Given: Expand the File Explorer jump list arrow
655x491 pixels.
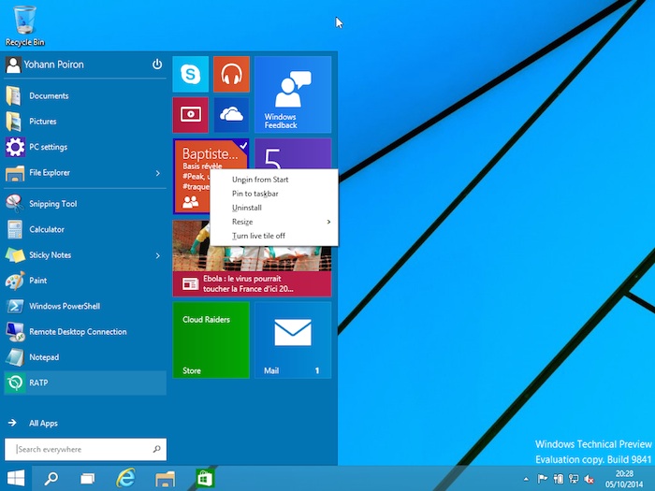Looking at the screenshot, I should [x=157, y=173].
